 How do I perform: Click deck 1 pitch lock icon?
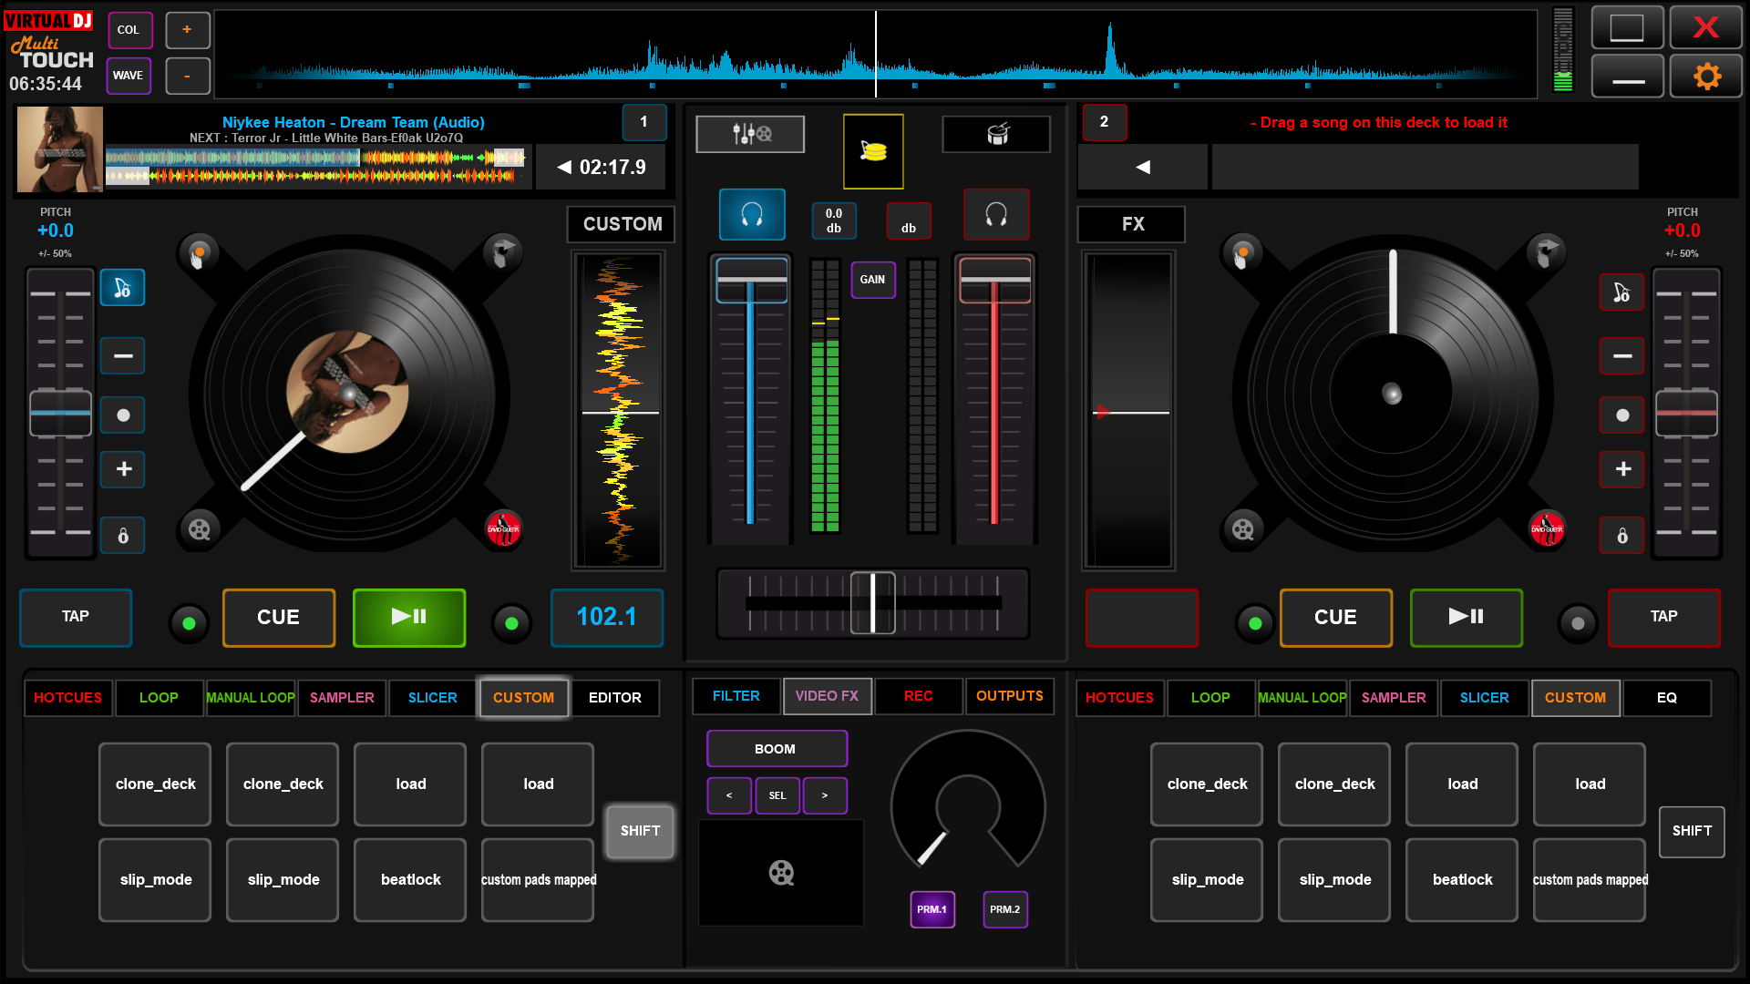tap(123, 535)
